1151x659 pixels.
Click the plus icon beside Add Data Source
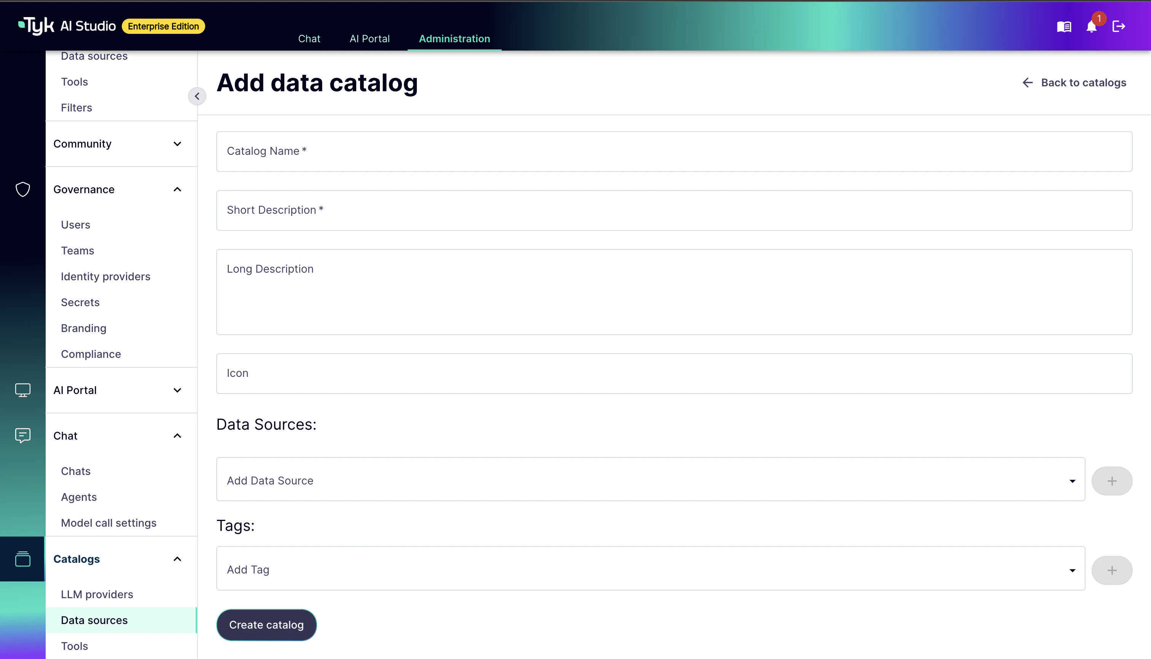coord(1112,481)
